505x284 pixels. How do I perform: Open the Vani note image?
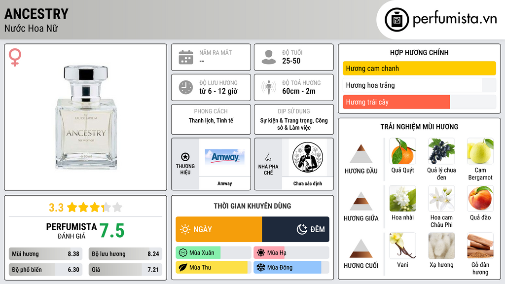click(402, 246)
